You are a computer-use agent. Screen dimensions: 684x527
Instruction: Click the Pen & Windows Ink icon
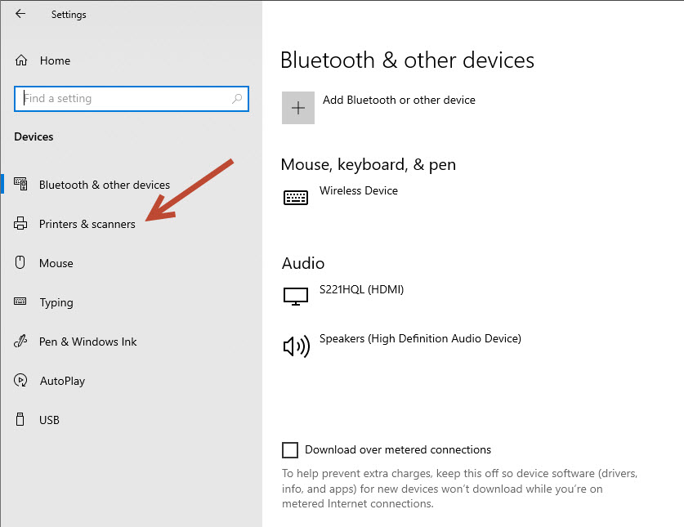point(20,341)
